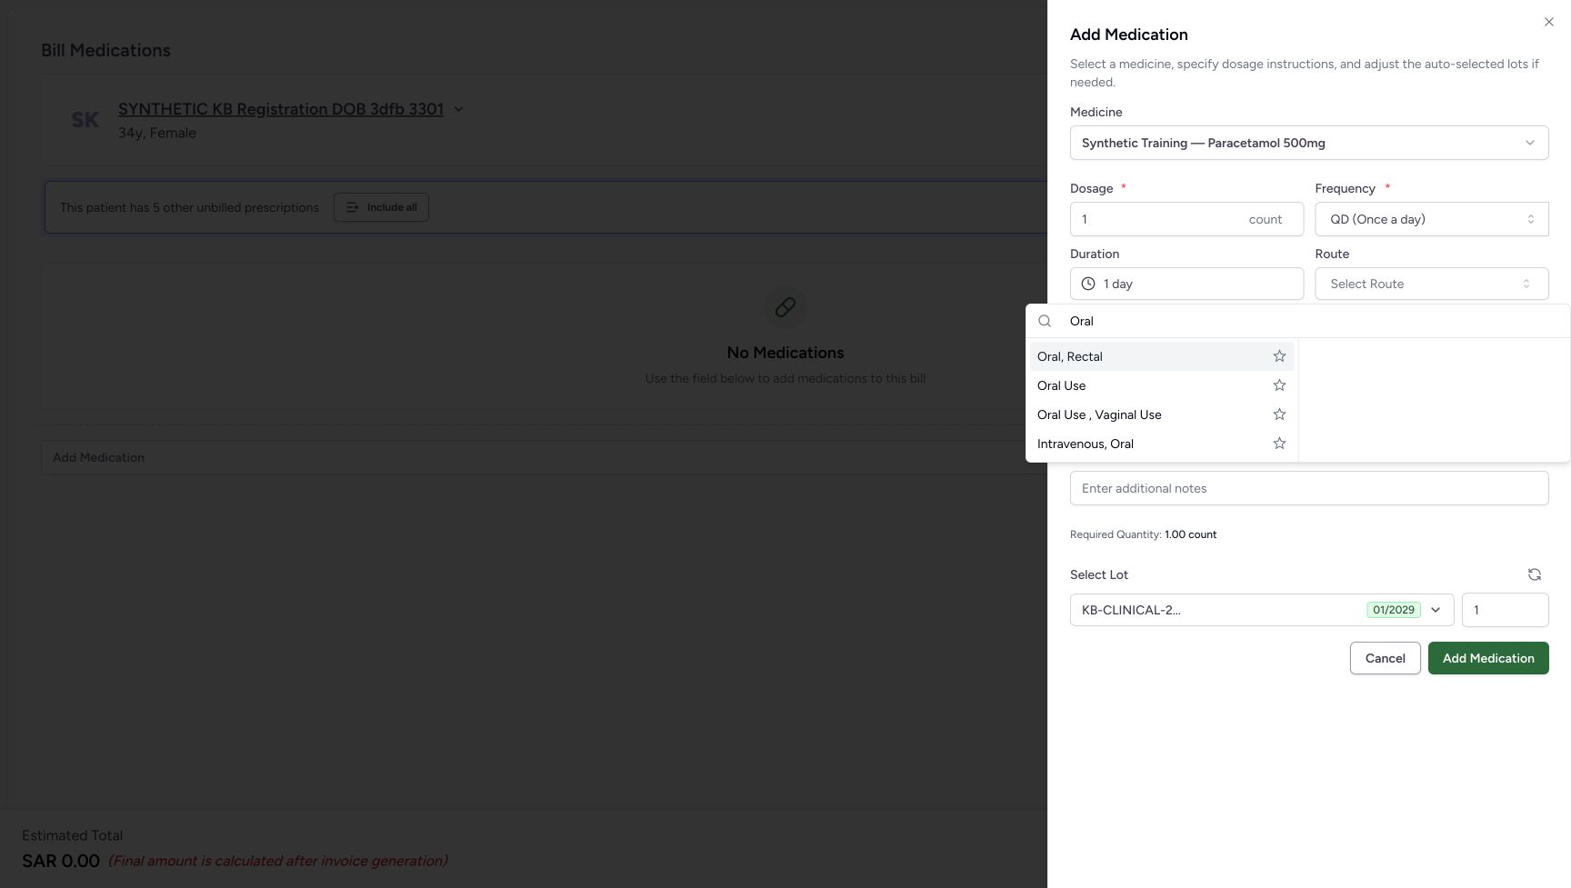This screenshot has height=888, width=1571.
Task: Click the 01/2029 expiry badge
Action: (1394, 610)
